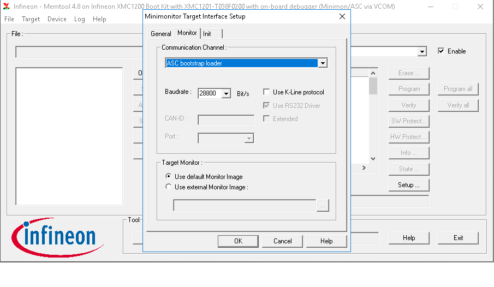Close the Minimonitor Target Interface Setup dialog
494x287 pixels.
coord(342,16)
